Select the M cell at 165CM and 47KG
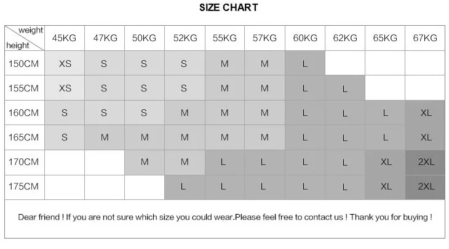 click(x=105, y=137)
